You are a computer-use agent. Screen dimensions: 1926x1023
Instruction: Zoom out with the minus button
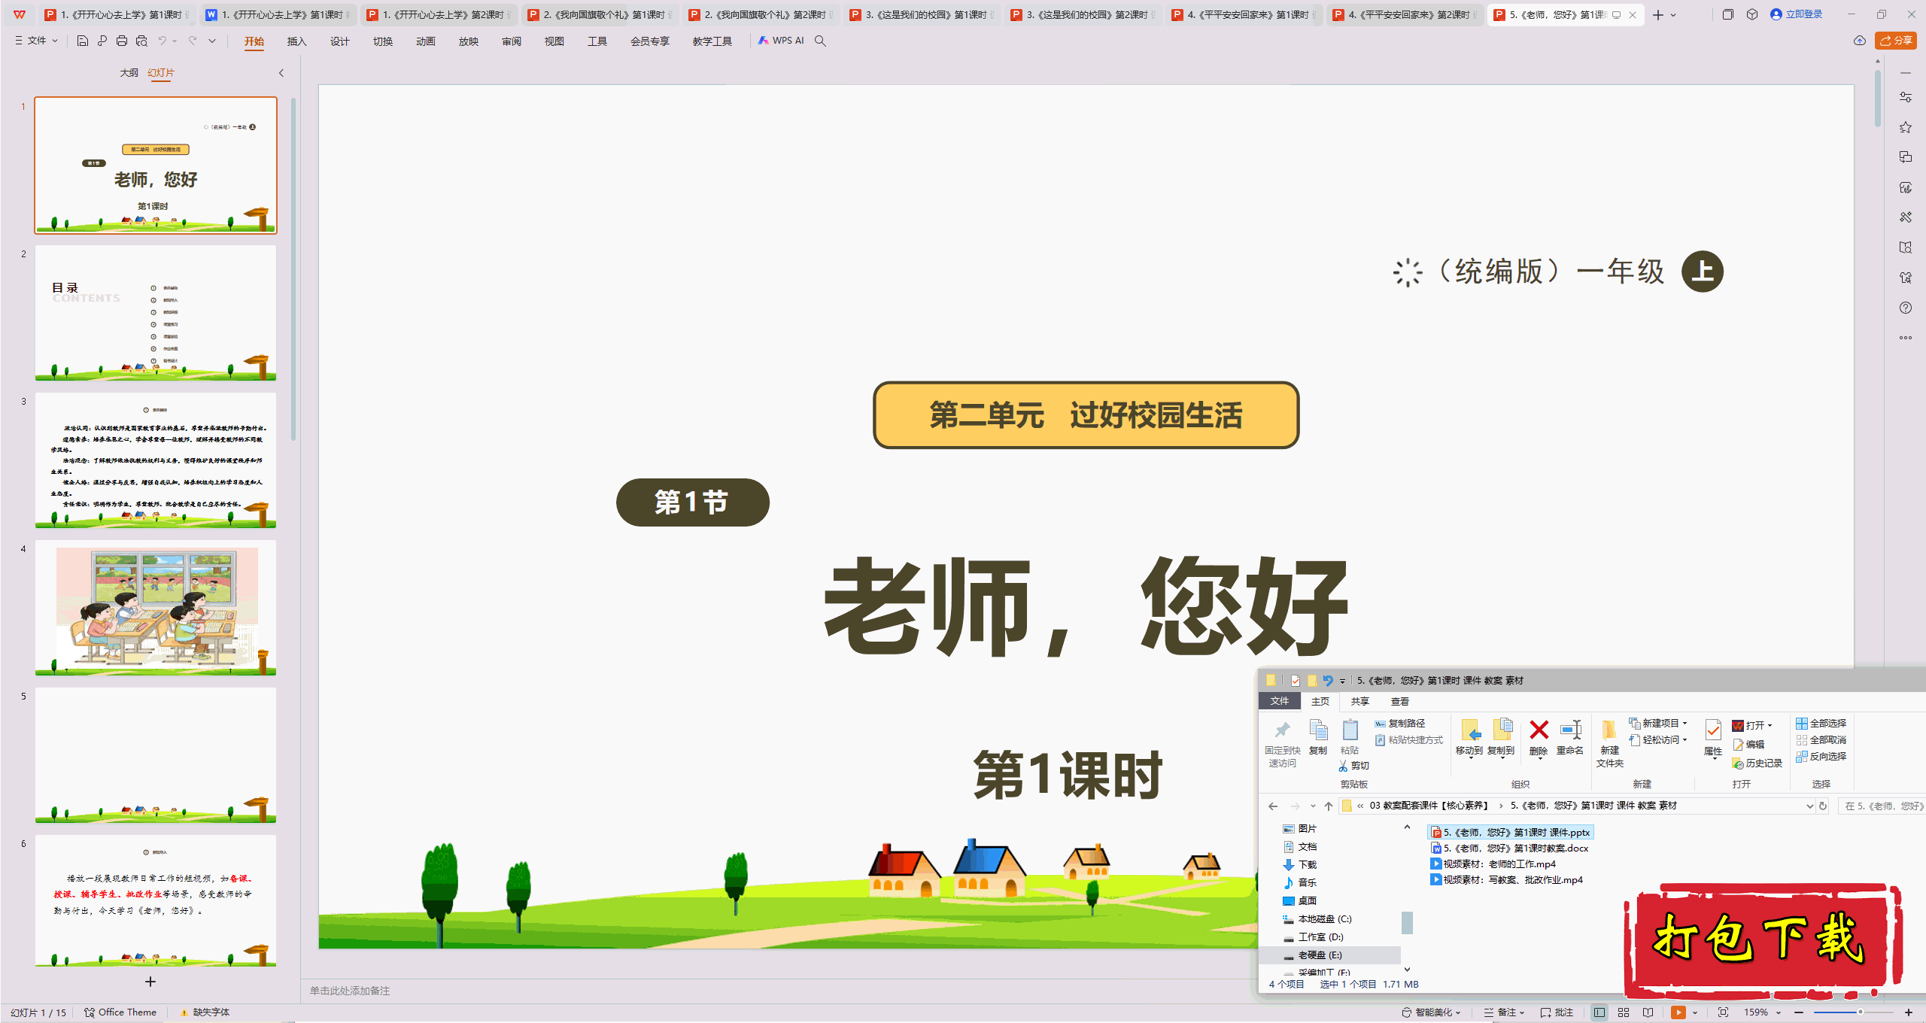point(1799,1012)
